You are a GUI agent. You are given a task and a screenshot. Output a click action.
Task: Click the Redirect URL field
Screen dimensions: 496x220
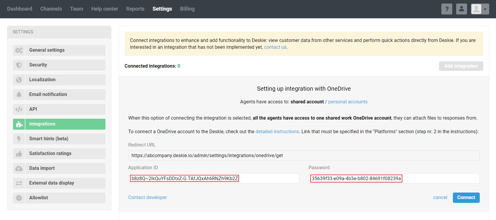[304, 156]
